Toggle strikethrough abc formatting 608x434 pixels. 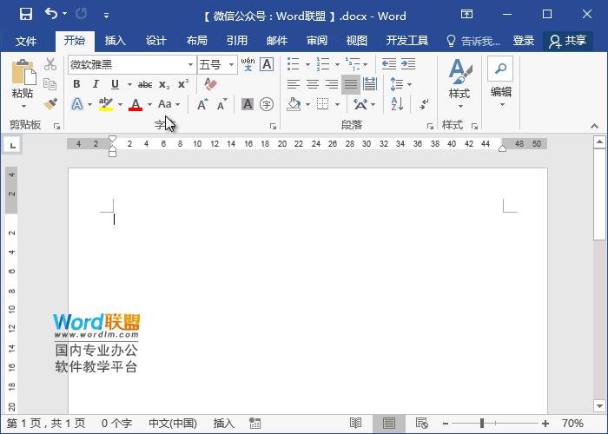145,84
